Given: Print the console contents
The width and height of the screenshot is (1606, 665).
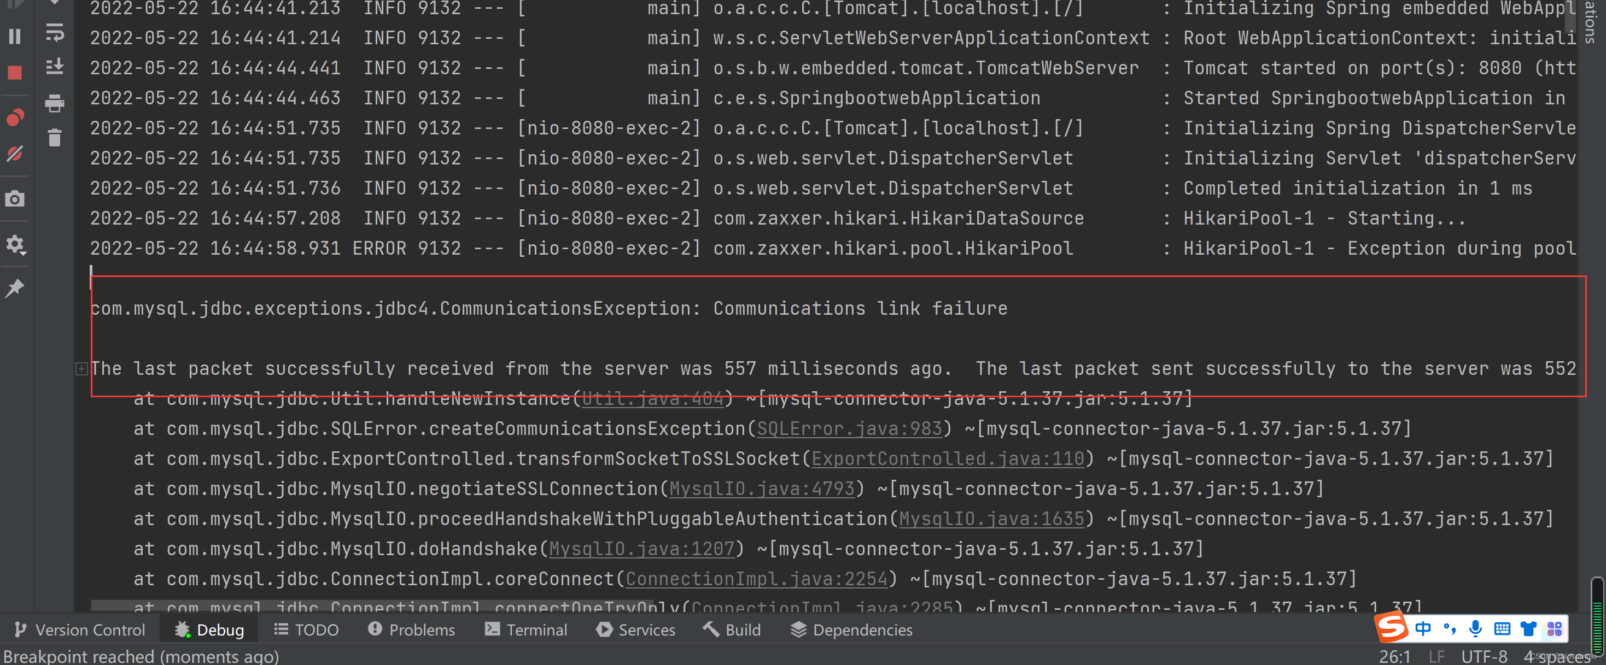Looking at the screenshot, I should (x=55, y=104).
